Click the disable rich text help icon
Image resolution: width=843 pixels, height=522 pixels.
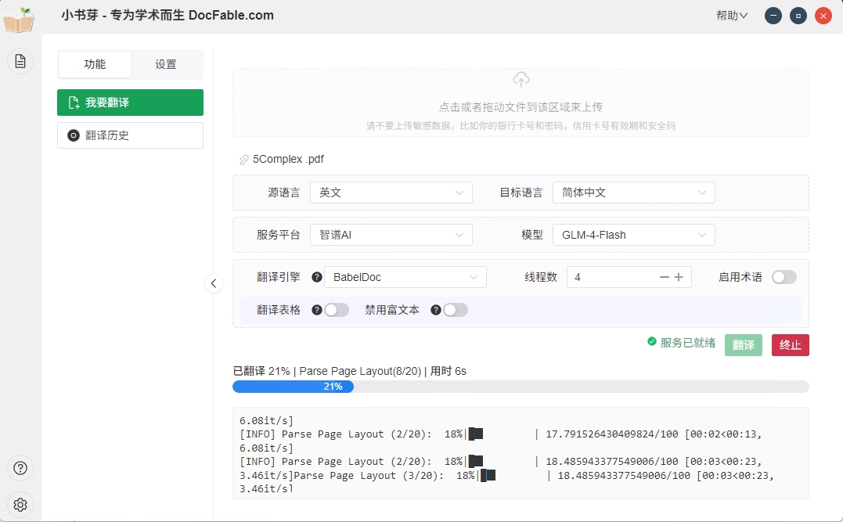pyautogui.click(x=435, y=310)
